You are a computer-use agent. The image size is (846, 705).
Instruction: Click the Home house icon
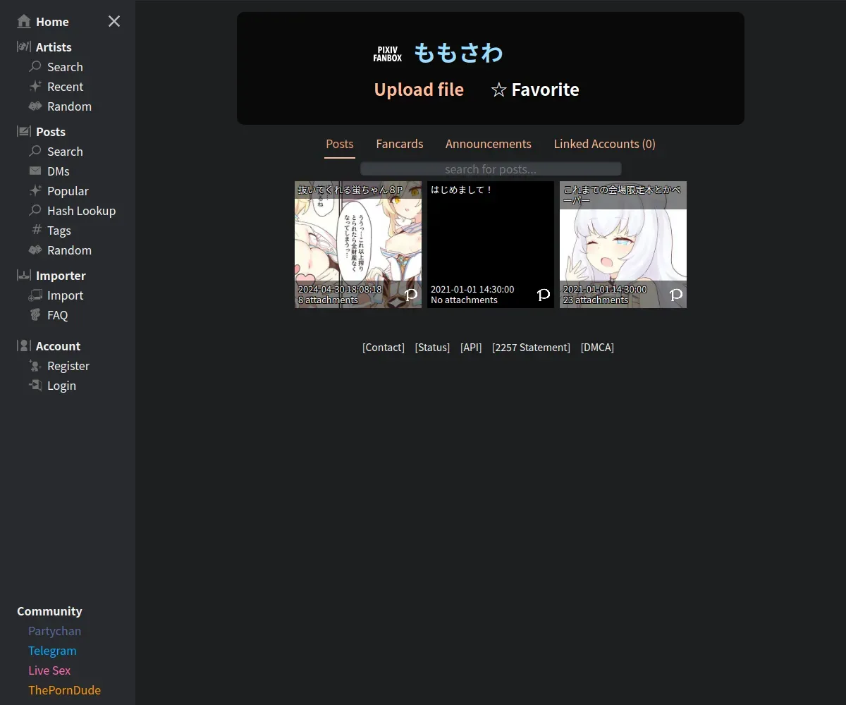[x=24, y=21]
